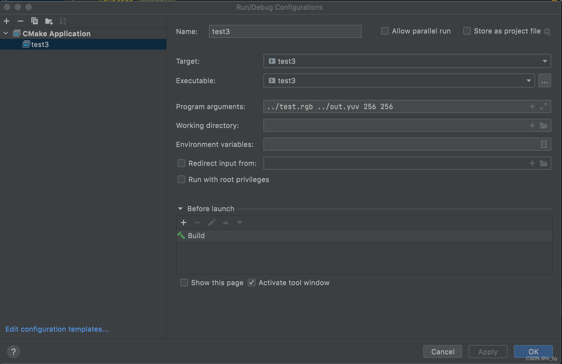Expand the Program arguments field editor

pos(544,106)
